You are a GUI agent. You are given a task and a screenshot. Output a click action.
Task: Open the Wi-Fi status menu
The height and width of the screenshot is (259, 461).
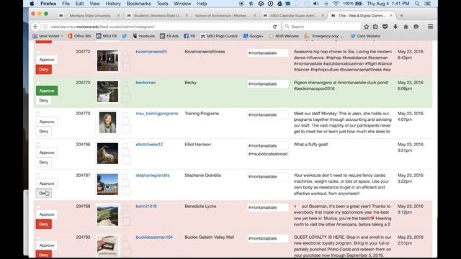pyautogui.click(x=336, y=4)
